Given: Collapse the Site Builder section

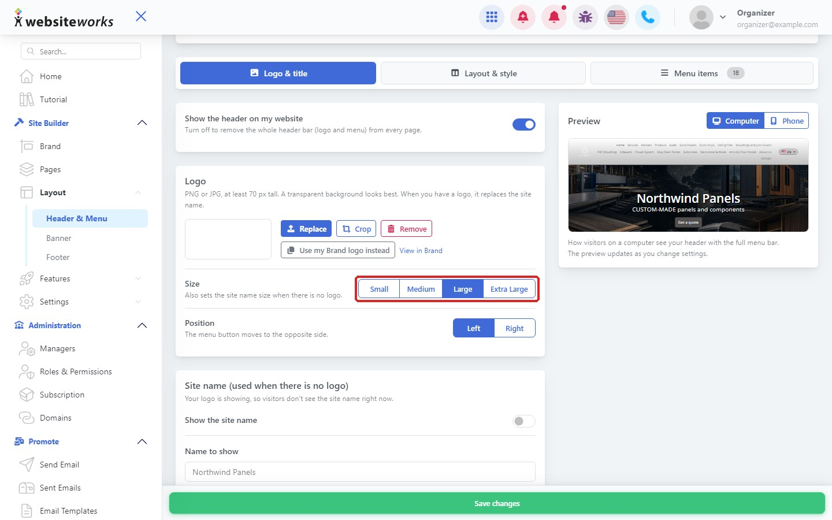Looking at the screenshot, I should pos(142,123).
